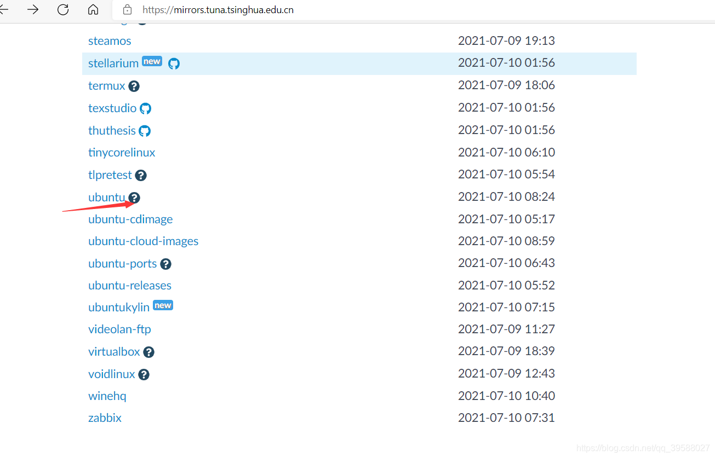View site security lock icon
715x458 pixels.
click(128, 9)
